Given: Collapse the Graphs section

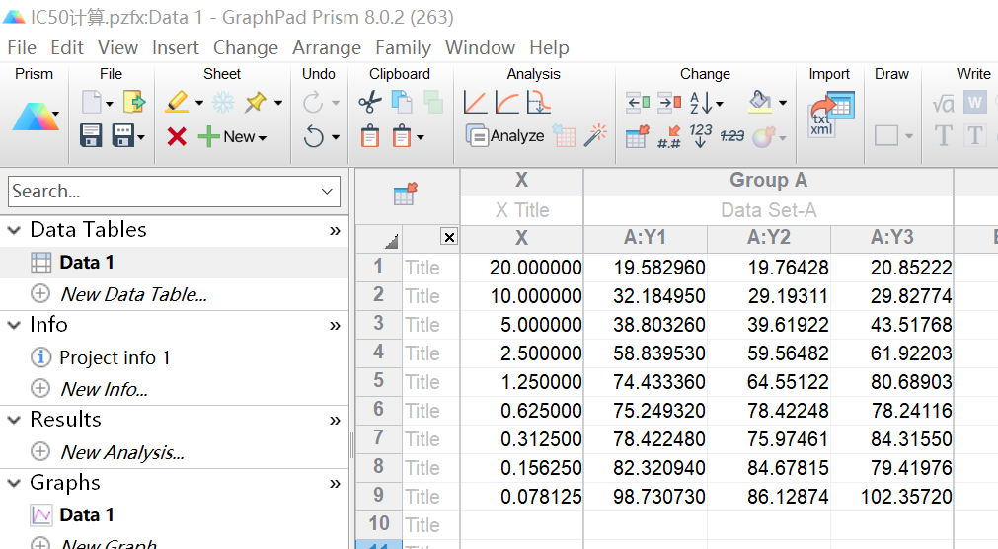Looking at the screenshot, I should pyautogui.click(x=14, y=483).
